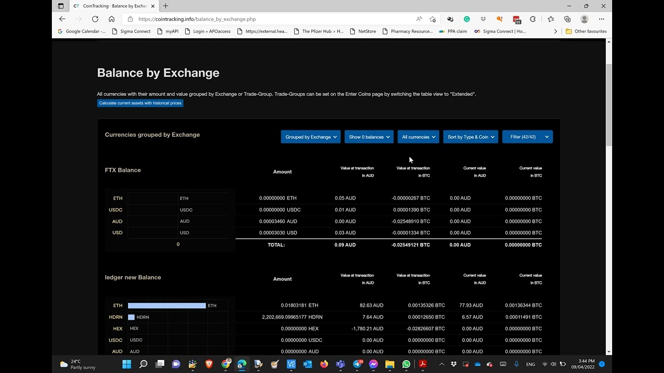The image size is (664, 373).
Task: Open the browser profile avatar
Action: [x=585, y=19]
